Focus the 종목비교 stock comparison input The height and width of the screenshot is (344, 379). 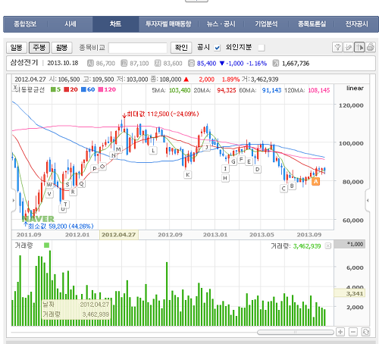pyautogui.click(x=138, y=48)
